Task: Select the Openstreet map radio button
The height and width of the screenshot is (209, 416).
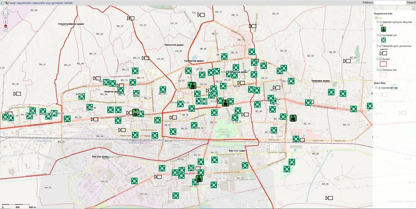Action: pos(379,88)
